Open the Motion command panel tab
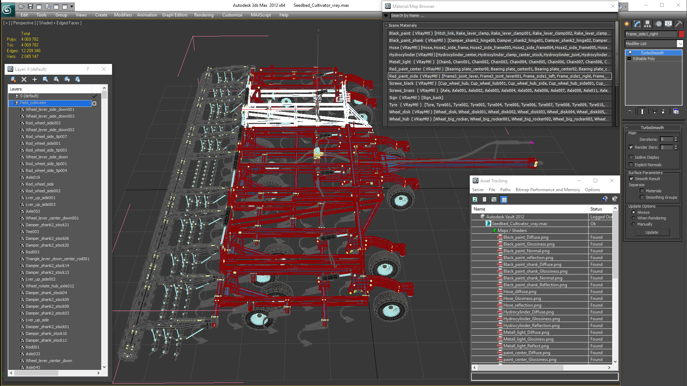Image resolution: width=687 pixels, height=386 pixels. (x=658, y=24)
